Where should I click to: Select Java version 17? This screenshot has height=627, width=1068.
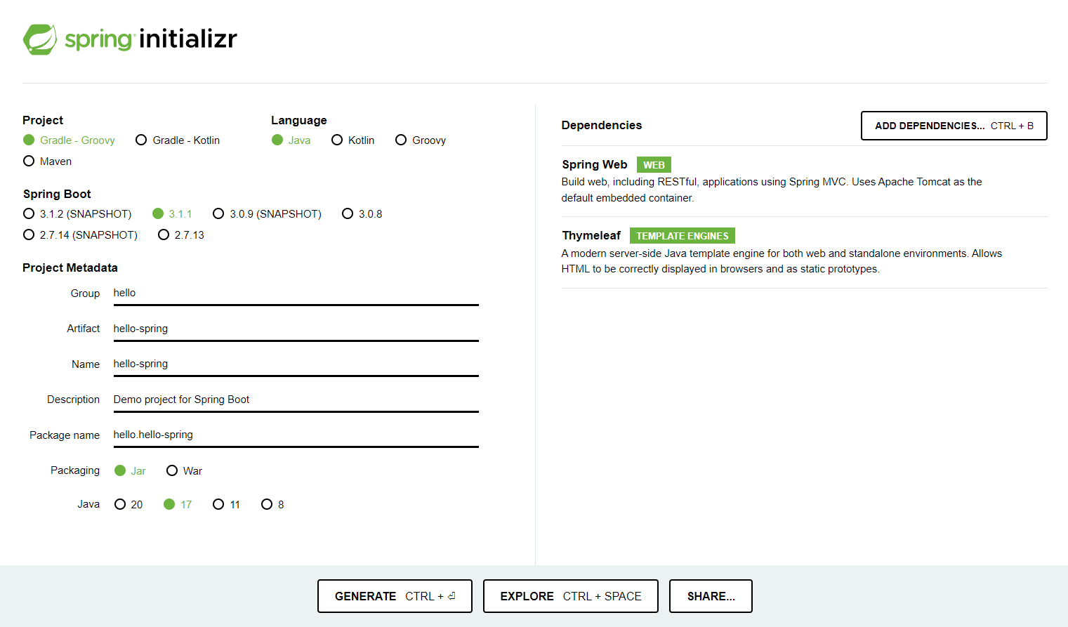click(x=178, y=505)
